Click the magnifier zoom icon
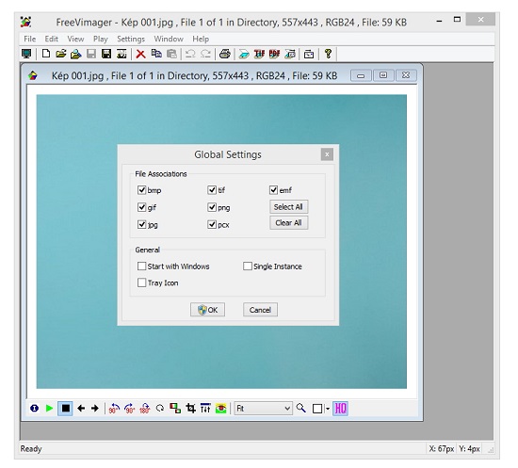This screenshot has width=518, height=468. pos(301,409)
